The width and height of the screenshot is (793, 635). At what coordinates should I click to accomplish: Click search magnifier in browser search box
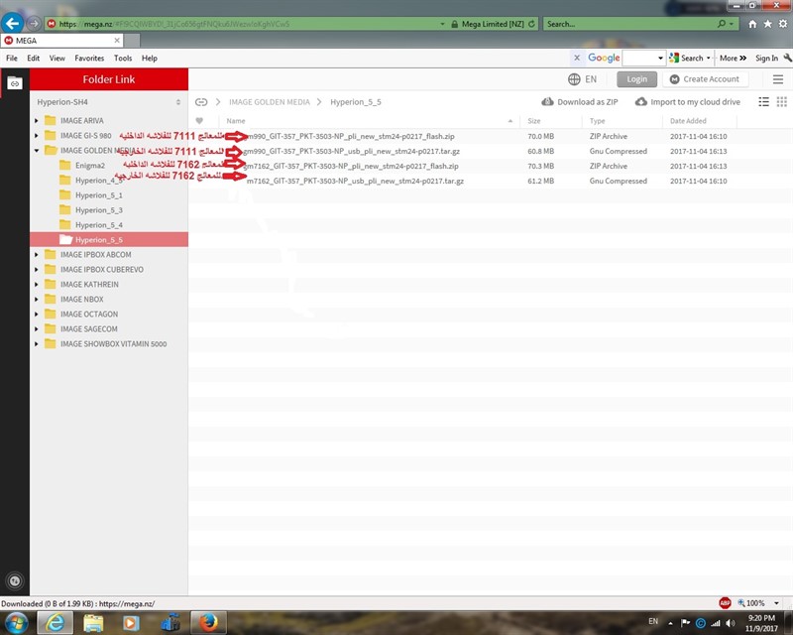coord(722,24)
